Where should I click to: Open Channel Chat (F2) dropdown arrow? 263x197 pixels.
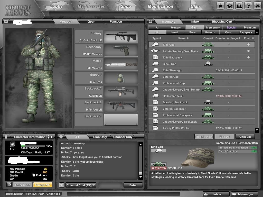tap(94, 185)
